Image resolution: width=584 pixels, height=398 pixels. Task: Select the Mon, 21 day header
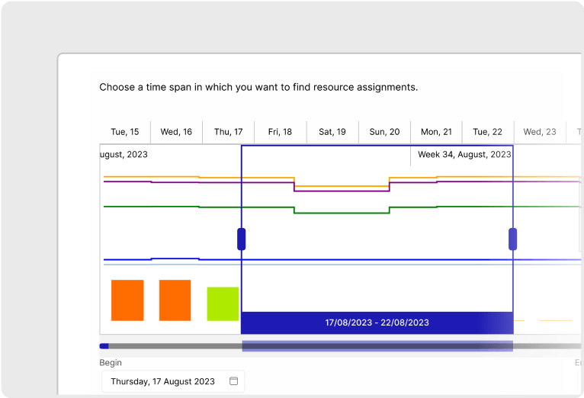[x=436, y=132]
